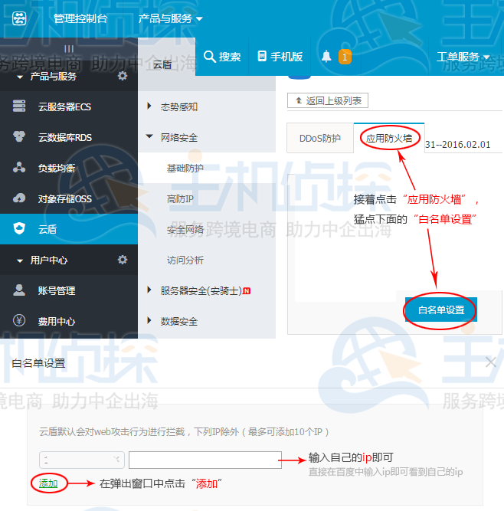Switch to the 应用防火墙 tab
The width and height of the screenshot is (504, 511).
point(389,138)
